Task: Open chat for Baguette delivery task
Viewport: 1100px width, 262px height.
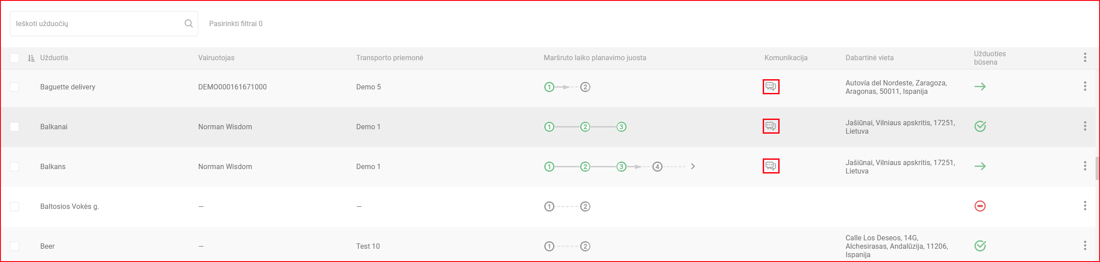Action: pos(771,87)
